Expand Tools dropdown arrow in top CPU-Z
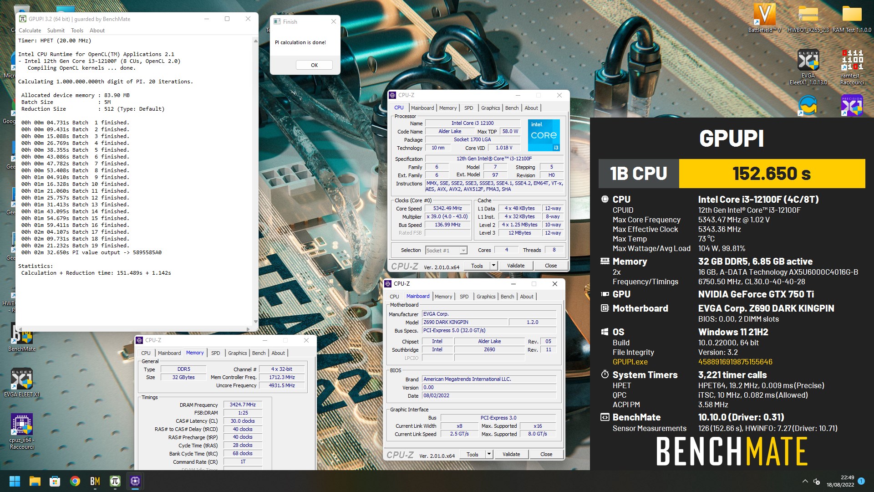The image size is (874, 492). 493,266
